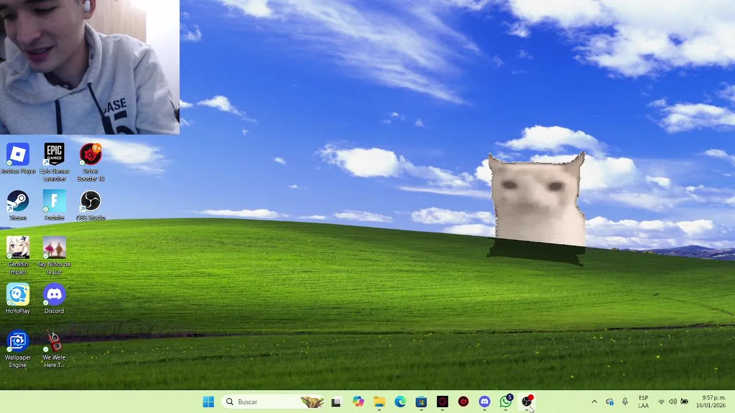The image size is (735, 413).
Task: Select Sky Niños de la Luz icon
Action: (54, 256)
